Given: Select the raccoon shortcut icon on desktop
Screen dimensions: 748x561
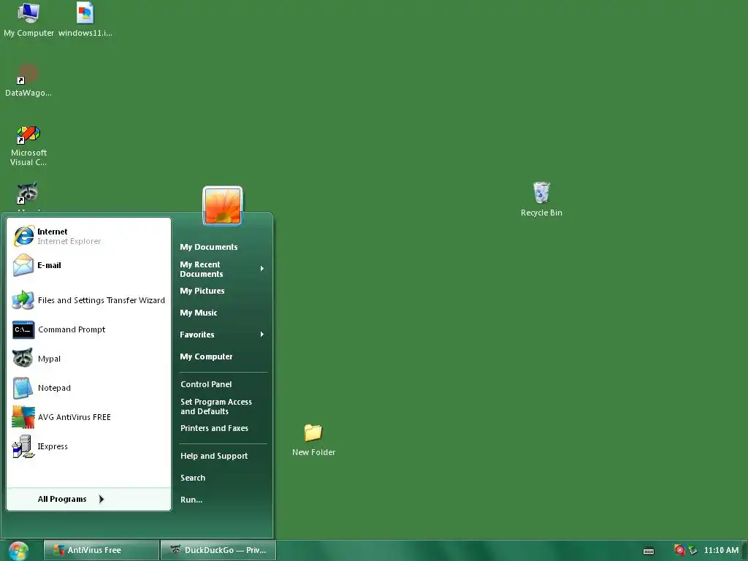Looking at the screenshot, I should click(x=28, y=193).
